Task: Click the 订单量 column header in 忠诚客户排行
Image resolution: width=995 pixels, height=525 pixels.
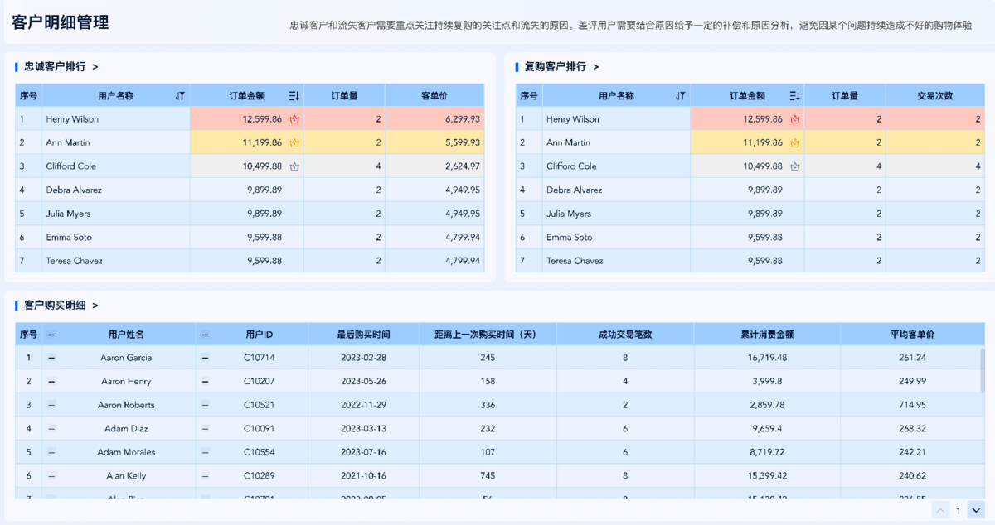Action: coord(344,96)
